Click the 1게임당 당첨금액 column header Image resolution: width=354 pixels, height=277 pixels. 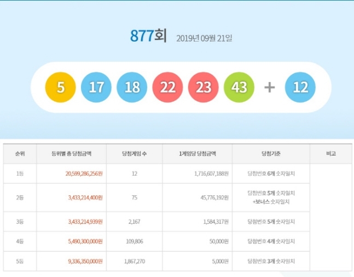[198, 154]
